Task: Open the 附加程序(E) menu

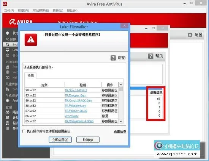Action: point(41,11)
